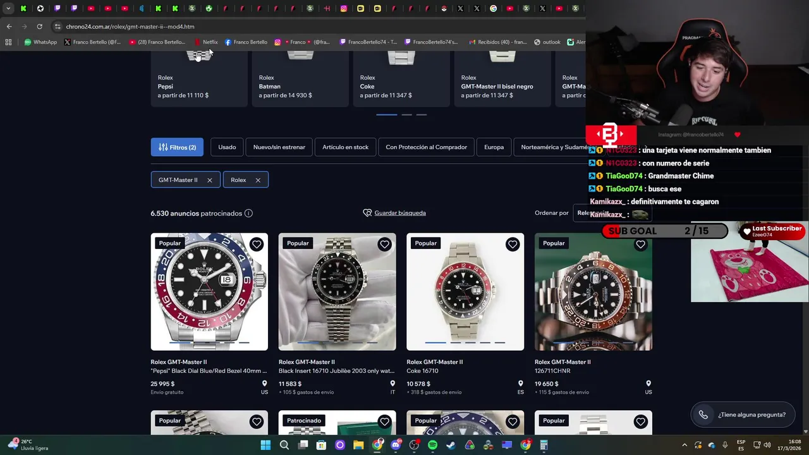The image size is (809, 455).
Task: Open Windows taskbar search
Action: 284,445
